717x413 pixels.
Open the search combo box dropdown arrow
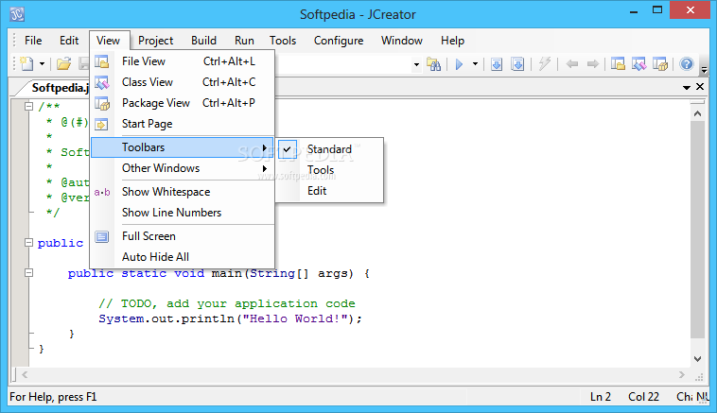click(x=416, y=64)
